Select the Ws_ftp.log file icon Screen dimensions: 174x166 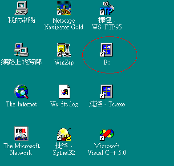(x=65, y=92)
